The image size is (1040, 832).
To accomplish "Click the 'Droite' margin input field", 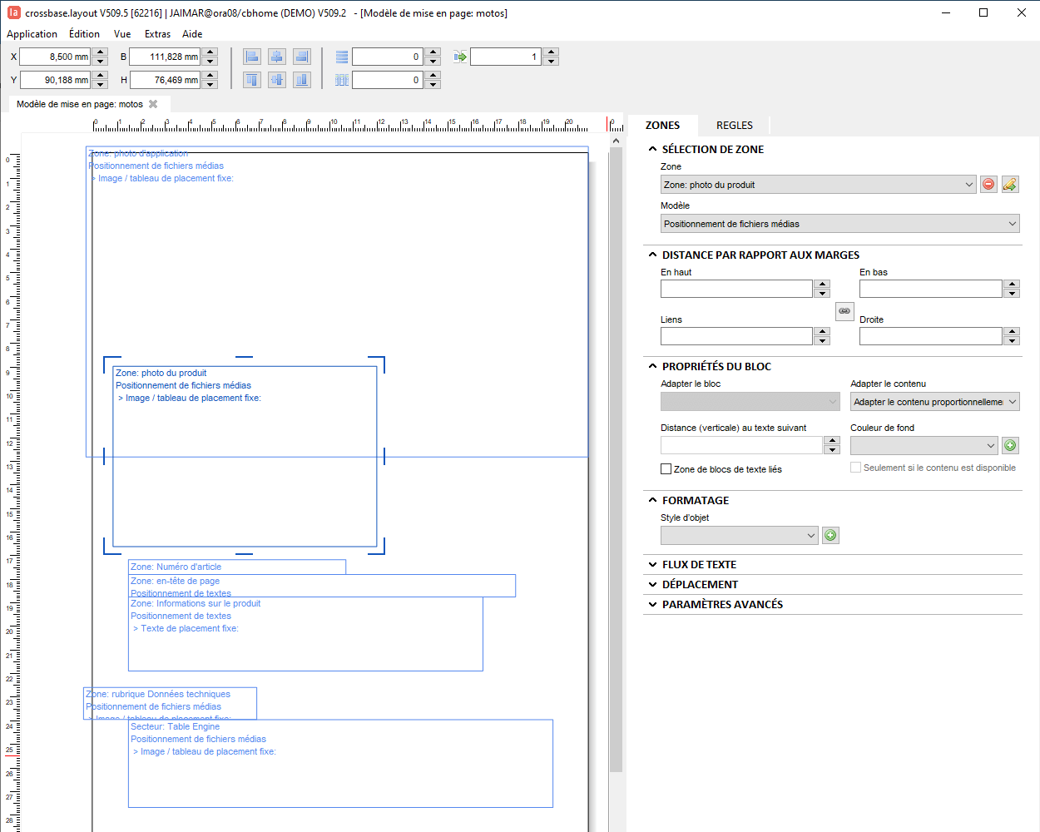I will coord(931,336).
